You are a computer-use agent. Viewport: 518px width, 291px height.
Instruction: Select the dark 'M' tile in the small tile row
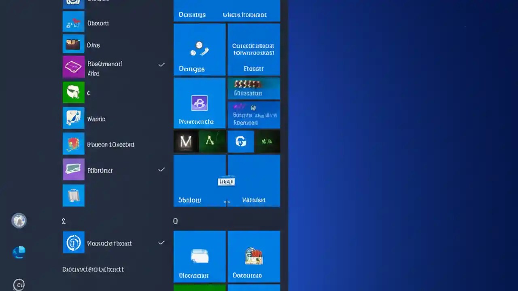(x=185, y=141)
